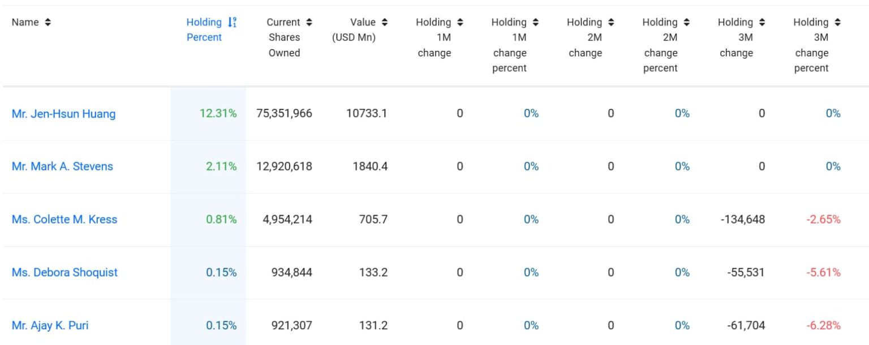Click the sort icon beside Name header

click(x=47, y=22)
